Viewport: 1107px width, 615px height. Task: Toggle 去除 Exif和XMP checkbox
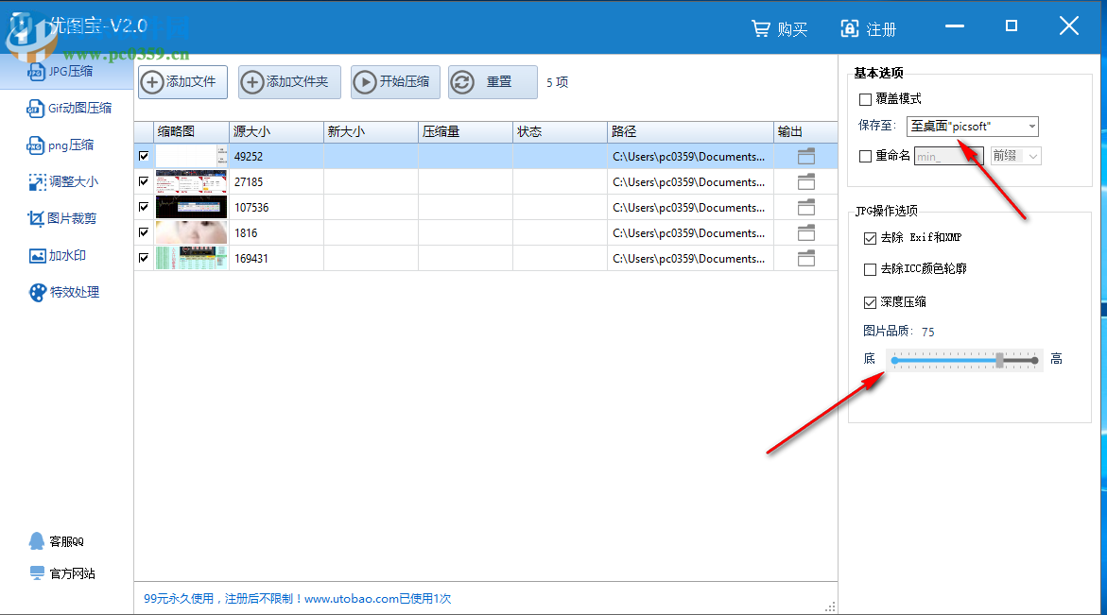click(x=870, y=238)
